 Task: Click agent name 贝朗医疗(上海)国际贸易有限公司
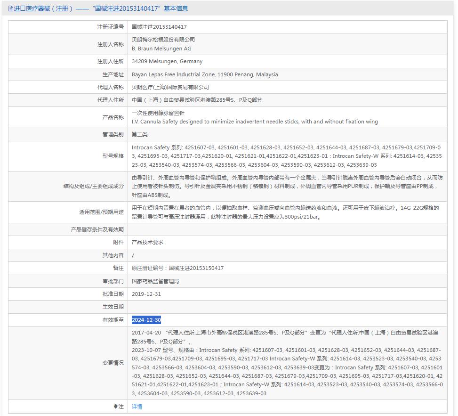170,87
